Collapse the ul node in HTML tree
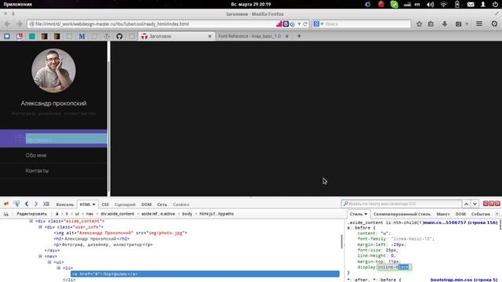Screen dimensions: 502x282 [x=49, y=262]
